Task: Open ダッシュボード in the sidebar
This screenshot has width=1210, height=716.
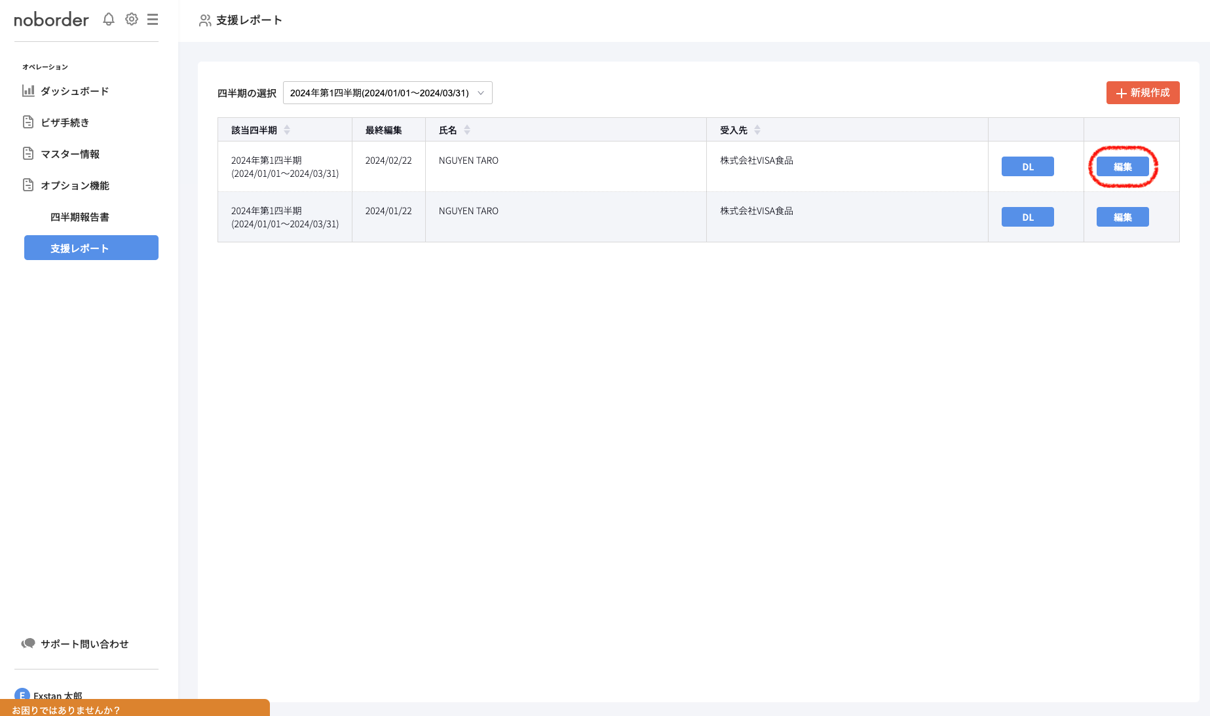Action: tap(75, 91)
